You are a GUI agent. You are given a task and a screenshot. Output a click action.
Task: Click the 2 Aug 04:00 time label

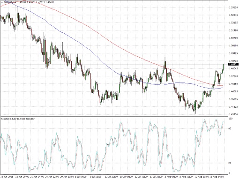[x=171, y=177]
